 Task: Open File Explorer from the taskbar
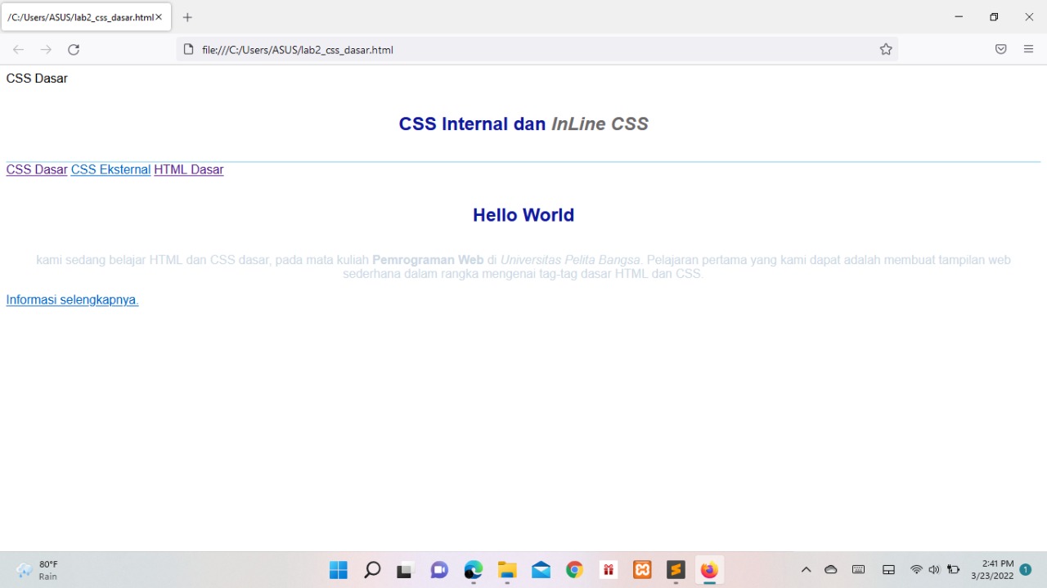[506, 569]
